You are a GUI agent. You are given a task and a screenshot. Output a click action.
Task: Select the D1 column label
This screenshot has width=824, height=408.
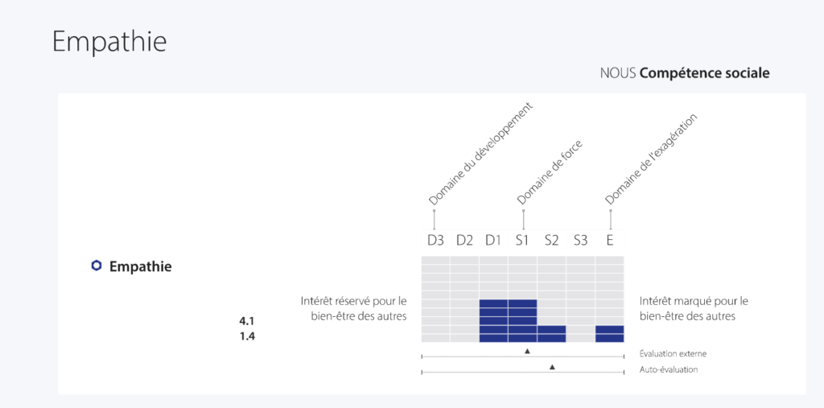[492, 240]
